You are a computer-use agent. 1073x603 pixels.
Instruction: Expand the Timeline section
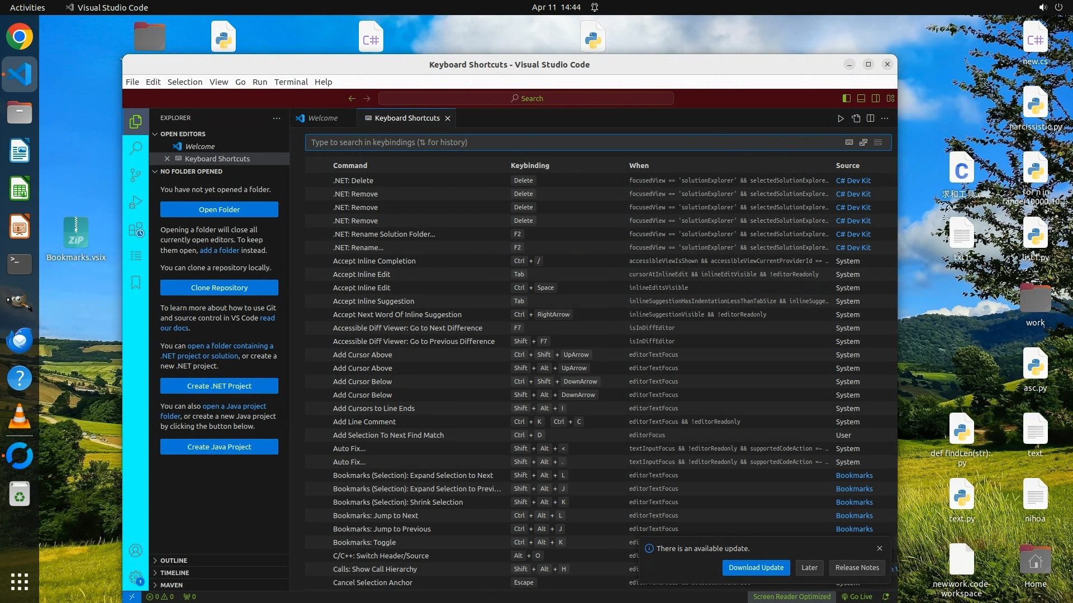tap(174, 573)
